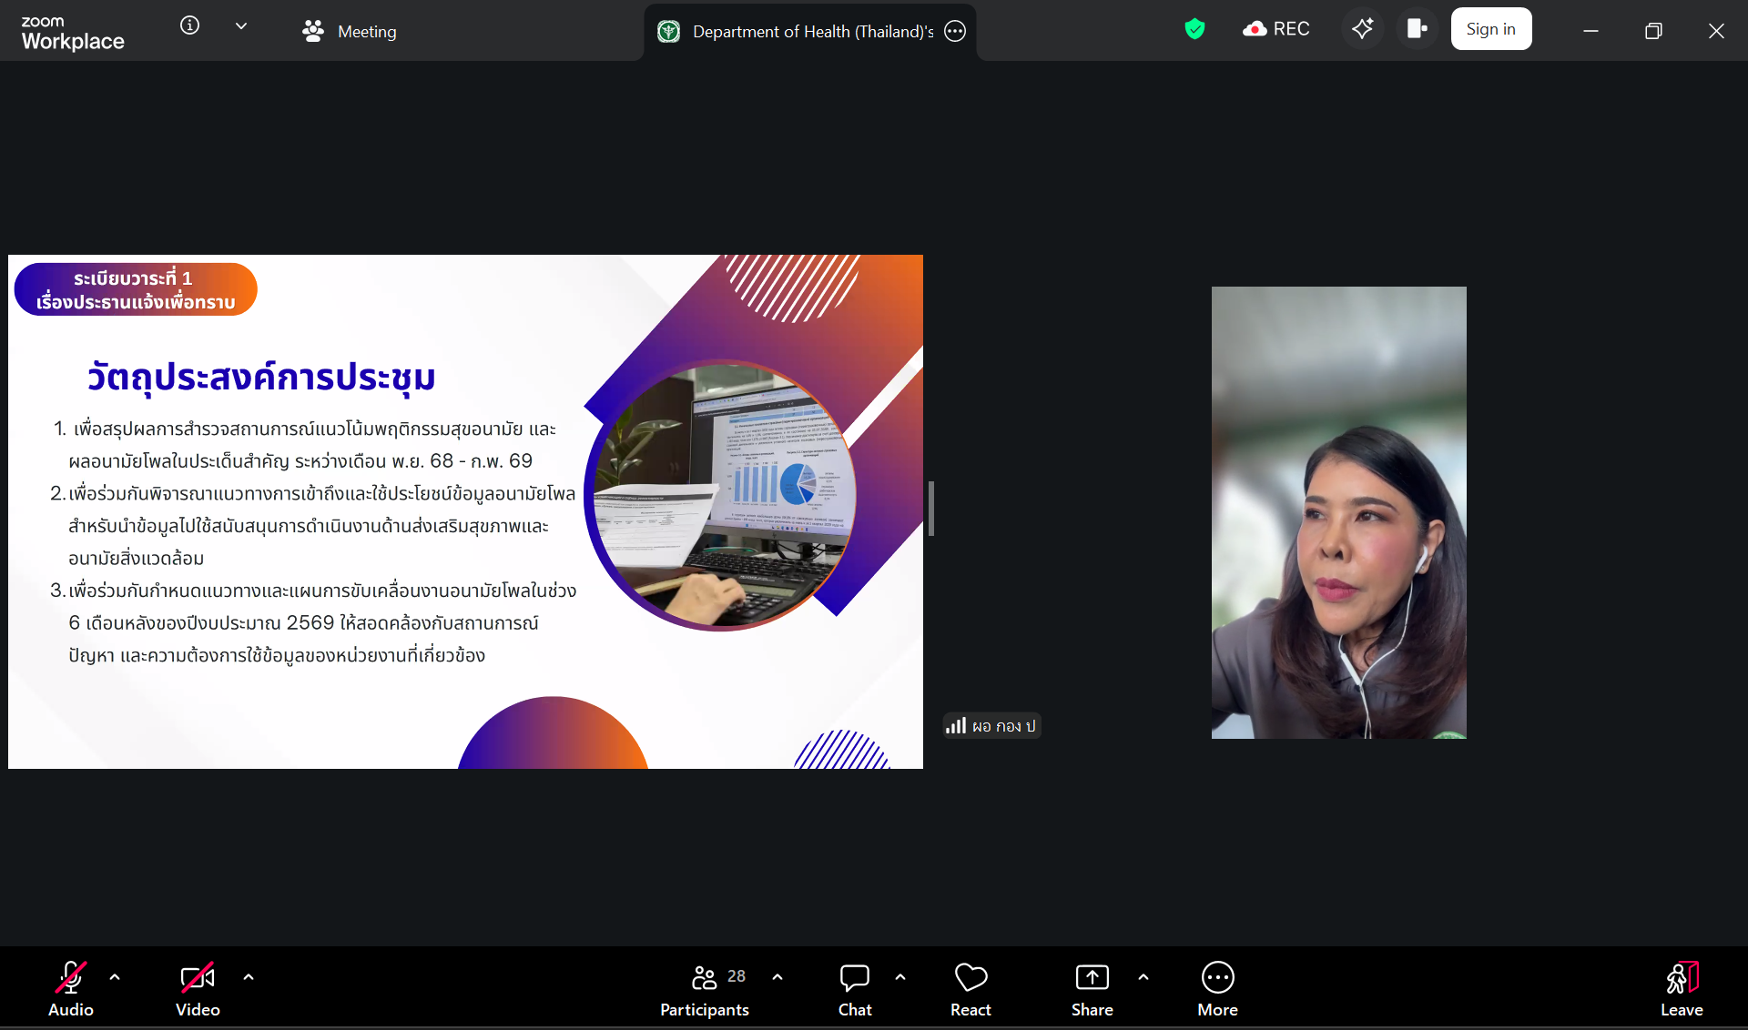1748x1030 pixels.
Task: Expand audio settings arrow
Action: pyautogui.click(x=115, y=977)
